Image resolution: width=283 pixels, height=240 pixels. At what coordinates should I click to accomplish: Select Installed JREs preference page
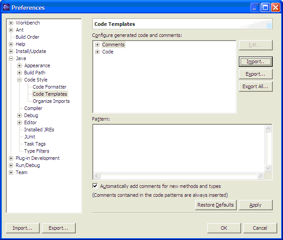pyautogui.click(x=39, y=130)
